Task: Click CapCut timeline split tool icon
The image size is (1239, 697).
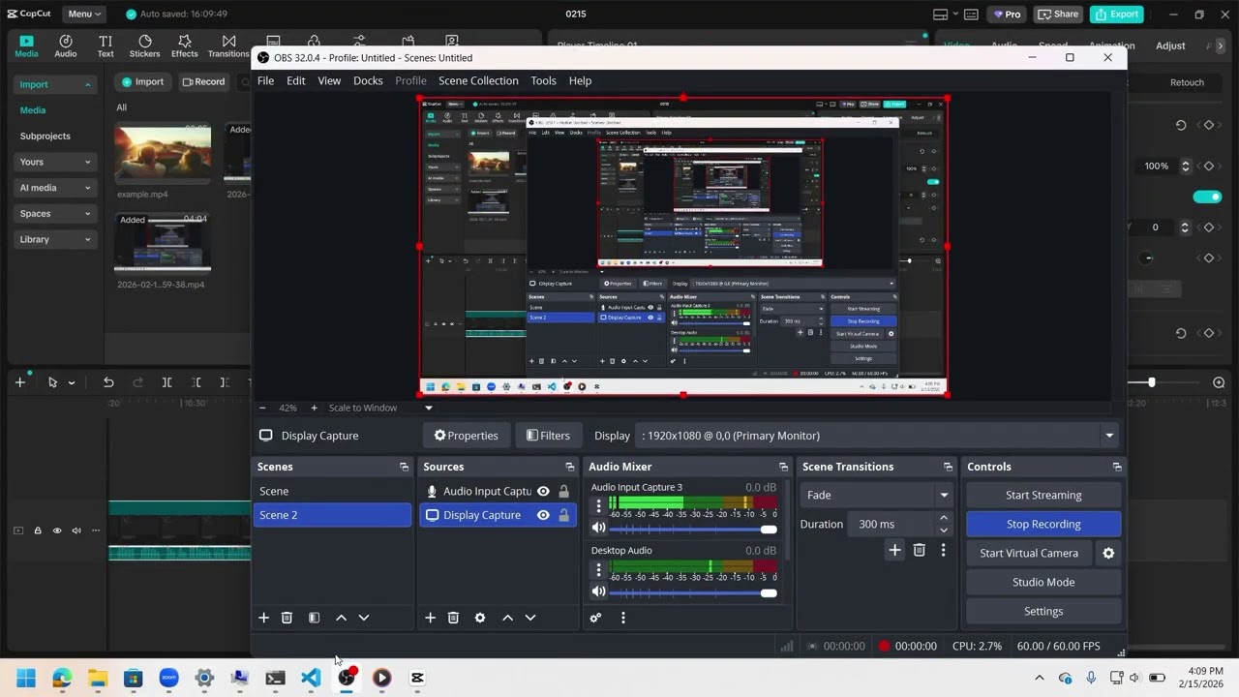Action: pyautogui.click(x=166, y=382)
